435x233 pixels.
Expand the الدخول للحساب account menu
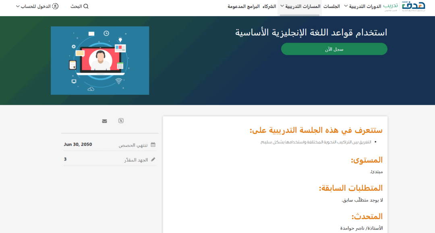point(36,6)
